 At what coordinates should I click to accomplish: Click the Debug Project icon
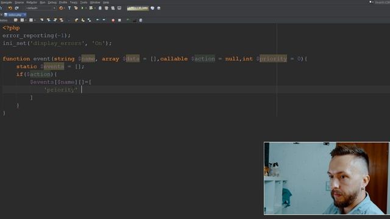point(91,8)
